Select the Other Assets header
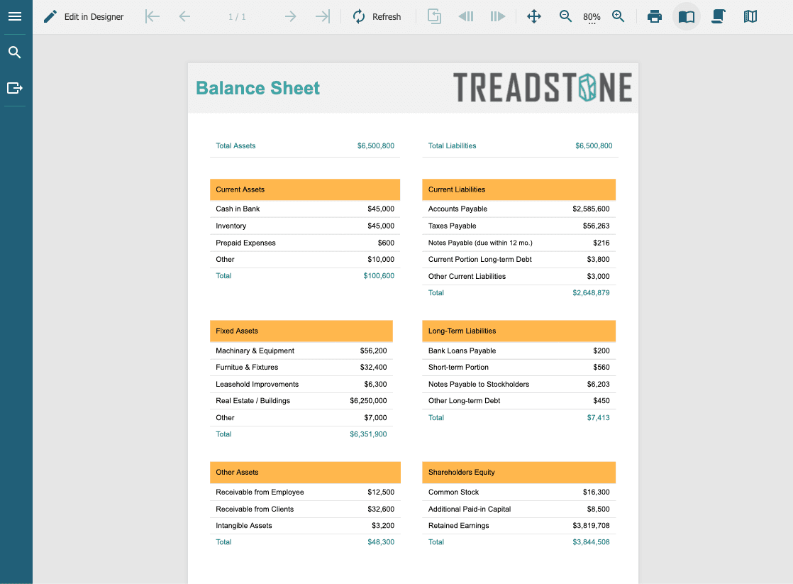This screenshot has height=584, width=793. [306, 472]
